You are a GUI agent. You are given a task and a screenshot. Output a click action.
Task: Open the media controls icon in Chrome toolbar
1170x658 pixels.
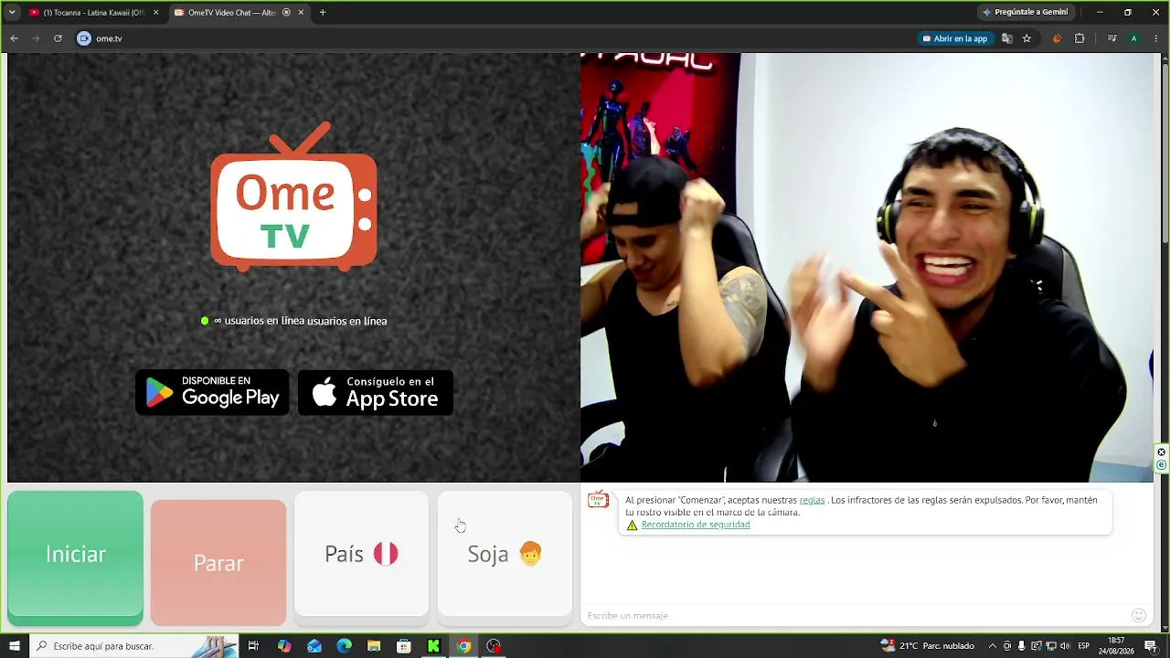pyautogui.click(x=1111, y=38)
